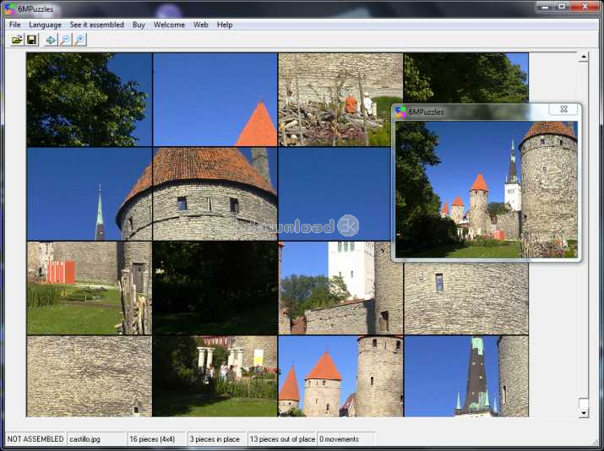The width and height of the screenshot is (604, 451).
Task: Select the piece with white church tower
Action: [x=340, y=288]
